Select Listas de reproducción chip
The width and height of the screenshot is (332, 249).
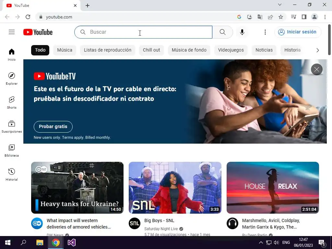[x=108, y=50]
